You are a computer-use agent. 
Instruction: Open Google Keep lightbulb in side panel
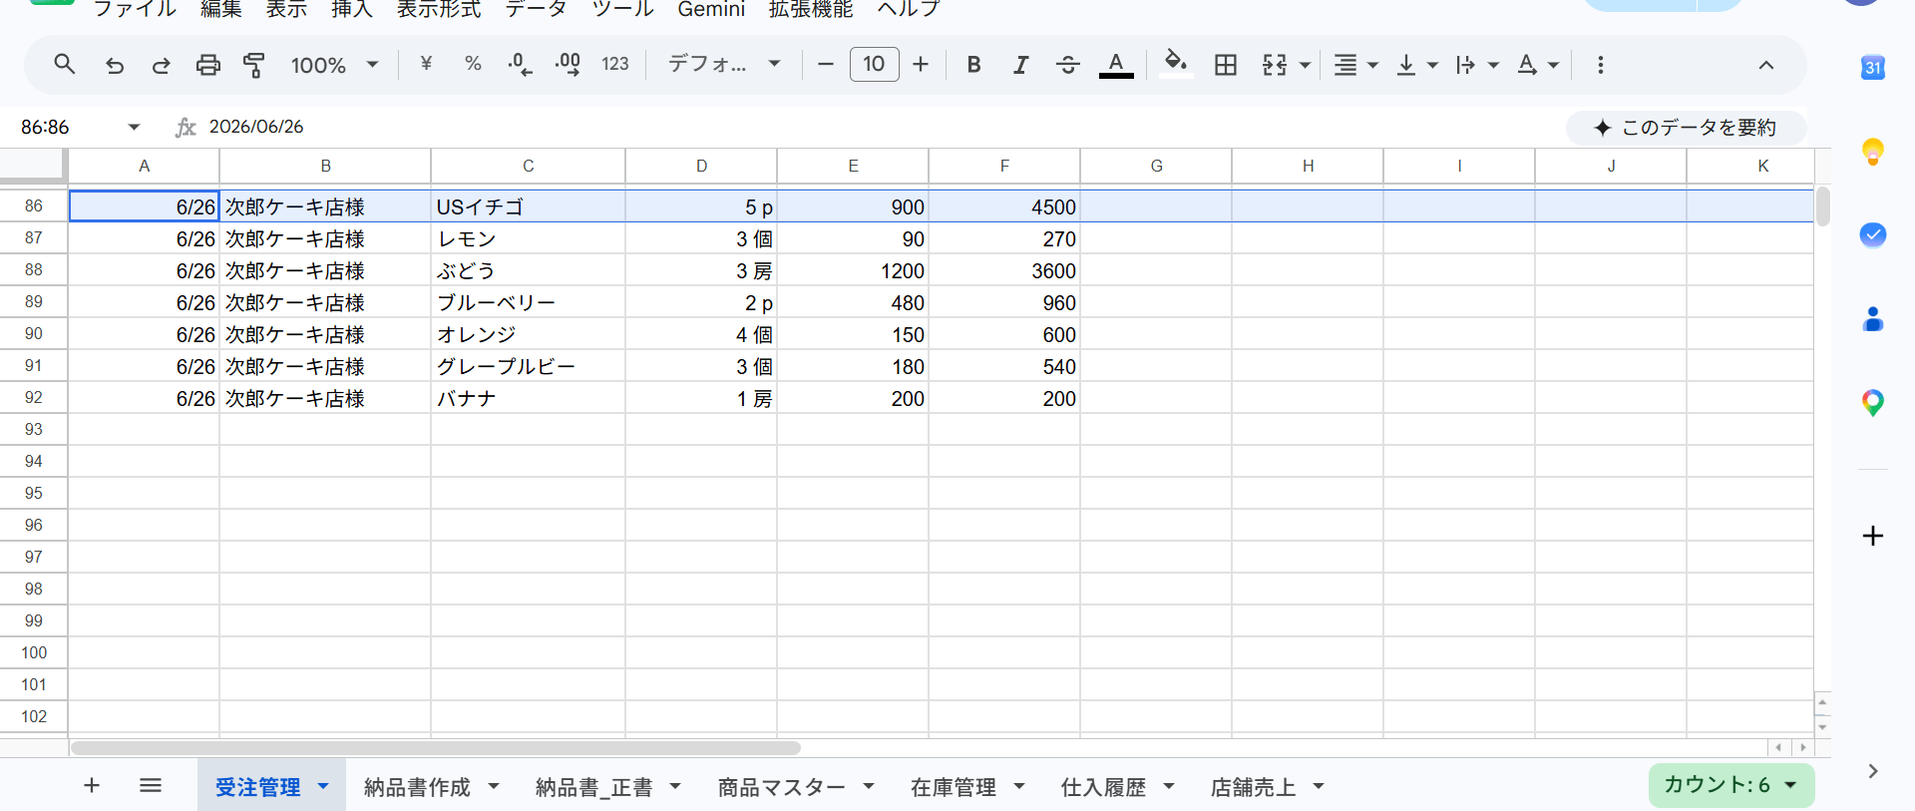(1872, 152)
